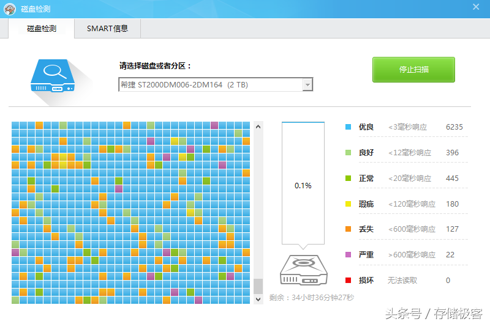Image resolution: width=490 pixels, height=324 pixels.
Task: Click the red 损坏 legend square
Action: (x=348, y=280)
